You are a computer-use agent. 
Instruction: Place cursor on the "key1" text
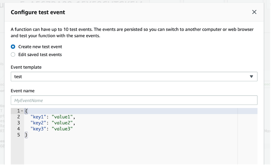click(39, 117)
